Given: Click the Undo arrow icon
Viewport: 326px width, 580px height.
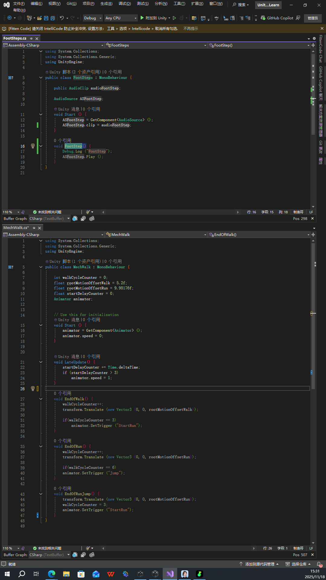Looking at the screenshot, I should click(62, 18).
